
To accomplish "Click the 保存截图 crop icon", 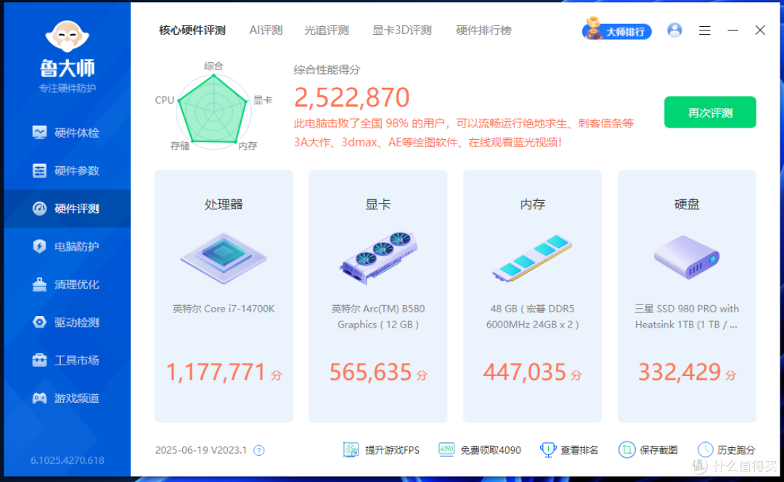I will click(x=626, y=450).
